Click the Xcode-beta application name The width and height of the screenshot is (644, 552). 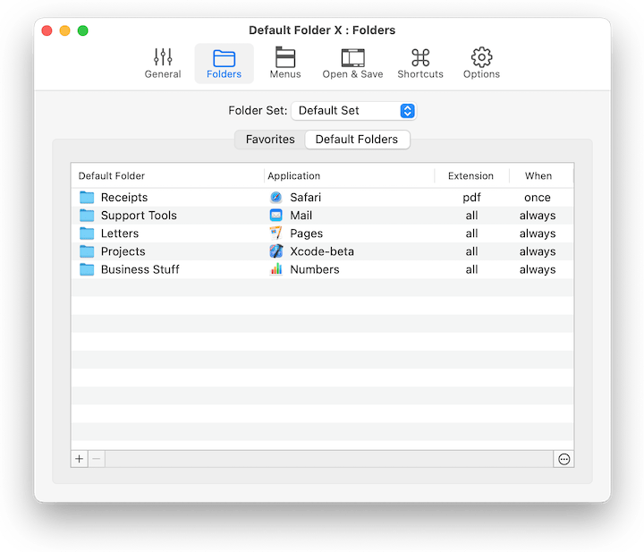point(322,251)
